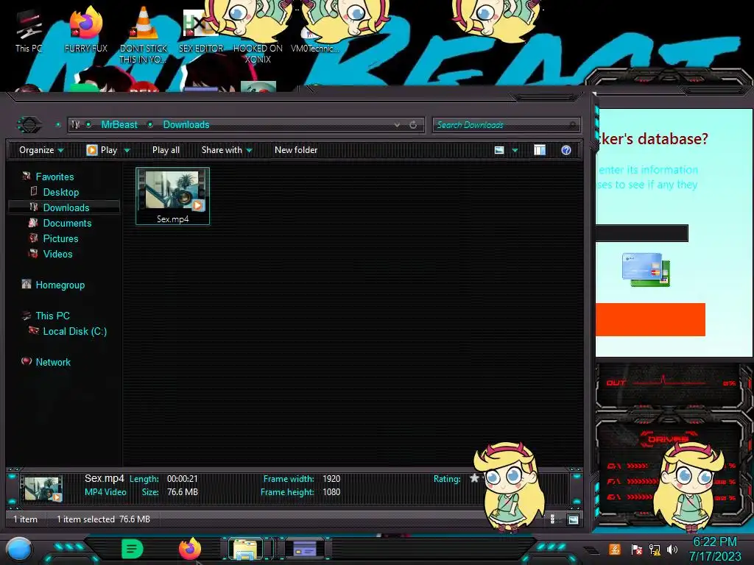Open the clock showing 6:22 PM
Image resolution: width=754 pixels, height=565 pixels.
(714, 549)
